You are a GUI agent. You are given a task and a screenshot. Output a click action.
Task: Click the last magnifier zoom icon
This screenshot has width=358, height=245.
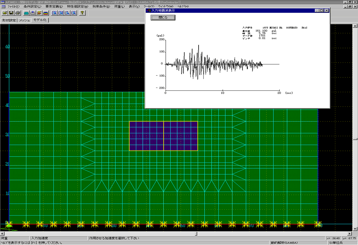pos(73,13)
